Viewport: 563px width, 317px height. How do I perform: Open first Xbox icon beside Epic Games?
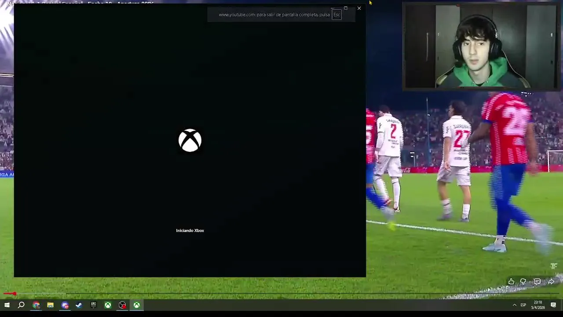108,305
